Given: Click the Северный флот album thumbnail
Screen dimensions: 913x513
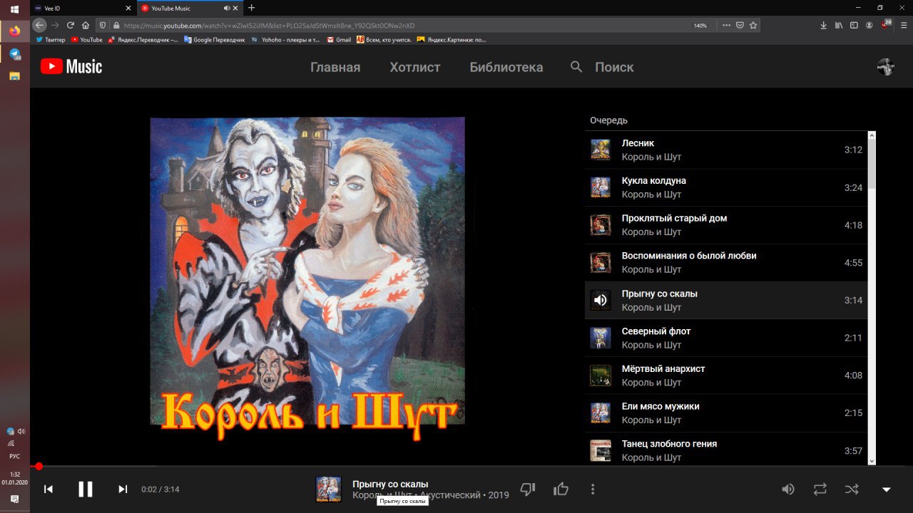Looking at the screenshot, I should pyautogui.click(x=601, y=338).
